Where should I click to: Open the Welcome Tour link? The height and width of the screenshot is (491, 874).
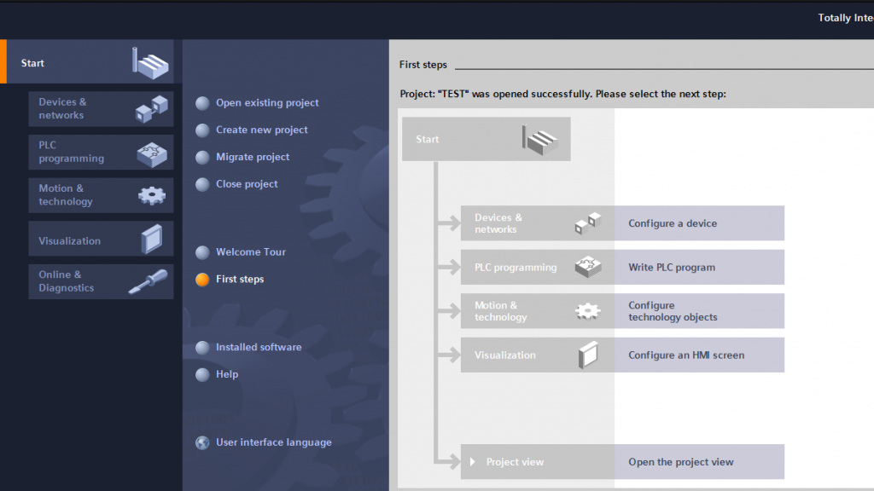click(251, 251)
